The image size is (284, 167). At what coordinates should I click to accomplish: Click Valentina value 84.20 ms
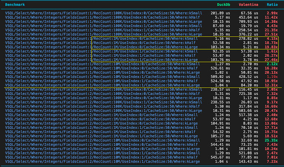coord(249,85)
